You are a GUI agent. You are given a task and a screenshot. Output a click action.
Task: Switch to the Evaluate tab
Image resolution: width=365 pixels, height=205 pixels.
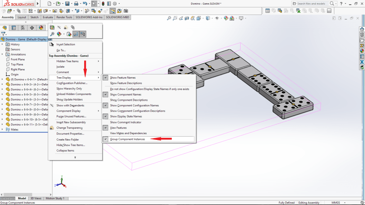click(x=47, y=17)
